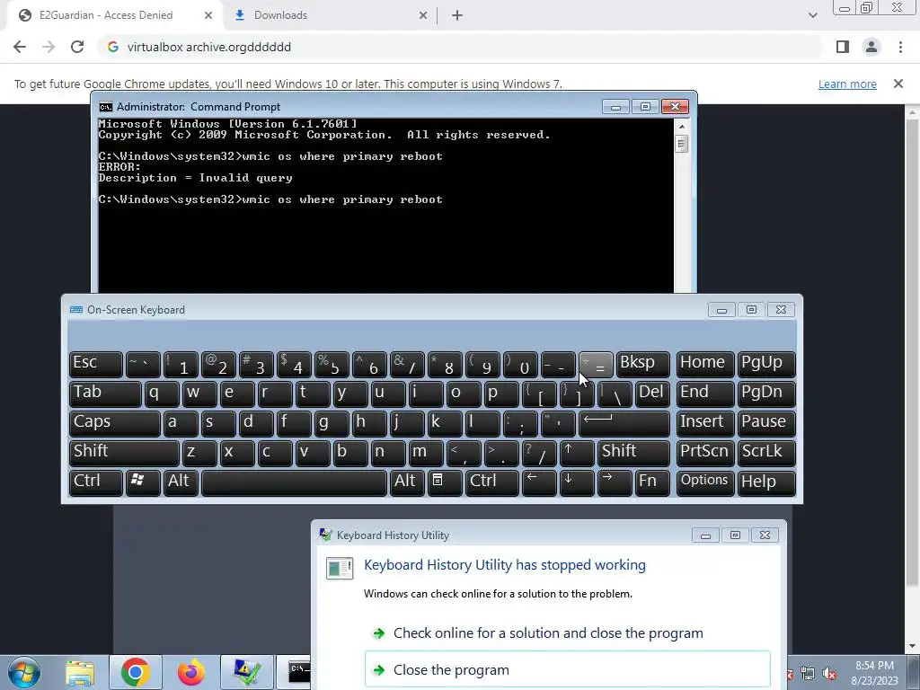Screen dimensions: 920x690
Task: Toggle the right Ctrl key
Action: (492, 482)
